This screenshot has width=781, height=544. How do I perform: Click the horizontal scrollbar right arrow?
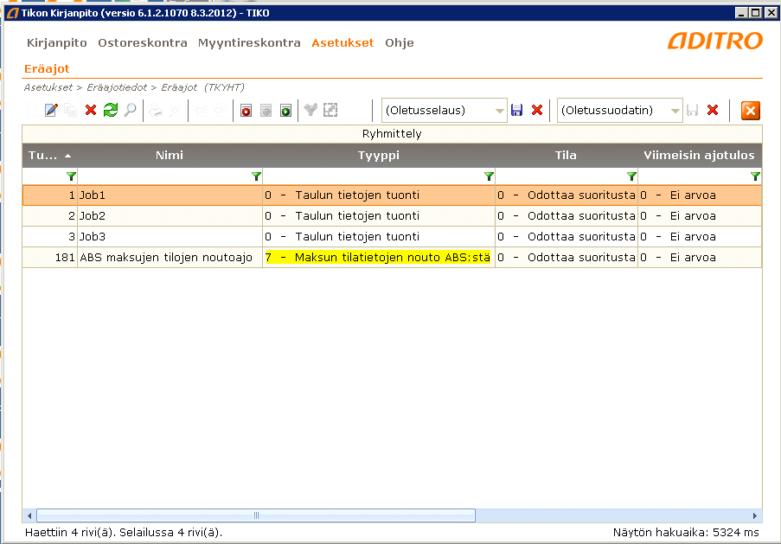[x=754, y=515]
